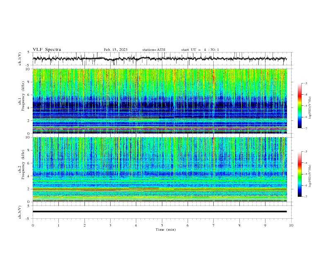
Task: Click the "VLF Spectra" plot title
Action: pyautogui.click(x=47, y=50)
